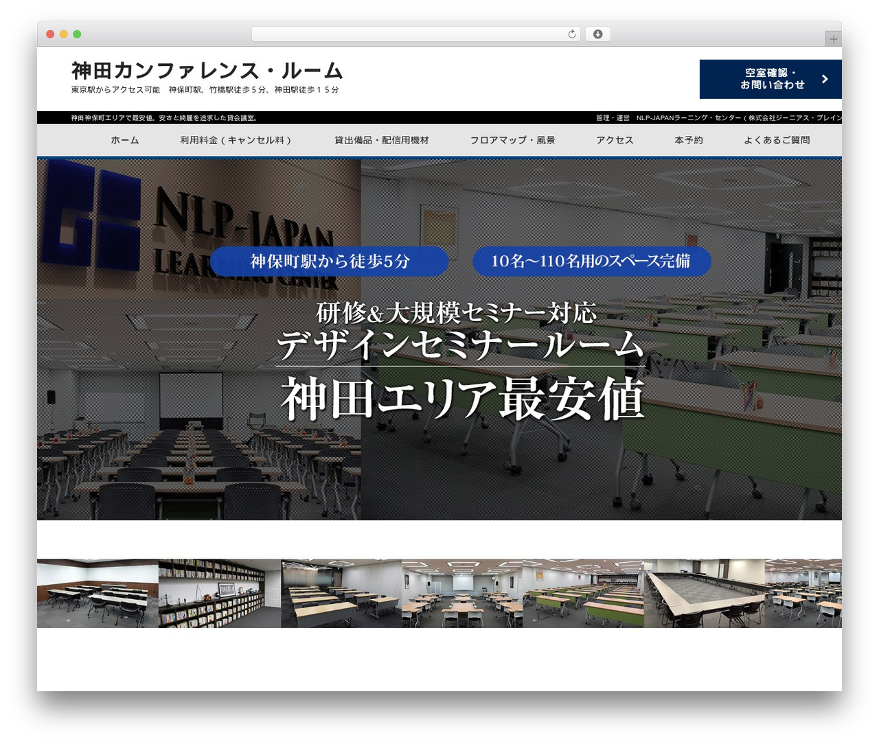879x744 pixels.
Task: Click 管理・運営 NLP-JAPANラーニング・センター text
Action: point(718,118)
